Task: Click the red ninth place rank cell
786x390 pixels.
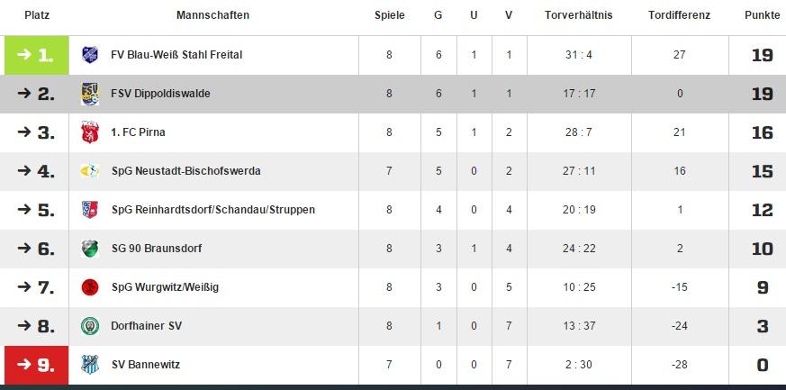Action: 36,365
